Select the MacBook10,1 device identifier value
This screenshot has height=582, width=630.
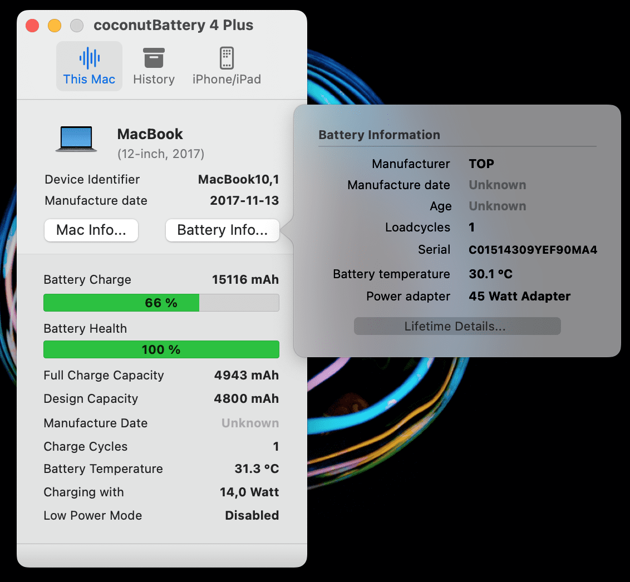[238, 180]
